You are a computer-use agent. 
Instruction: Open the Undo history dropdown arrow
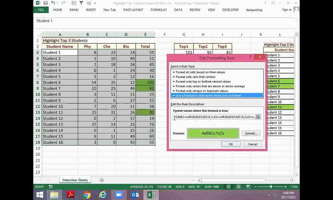57,3
